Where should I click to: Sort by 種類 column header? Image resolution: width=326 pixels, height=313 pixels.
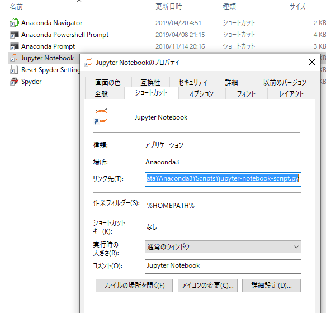pos(229,7)
